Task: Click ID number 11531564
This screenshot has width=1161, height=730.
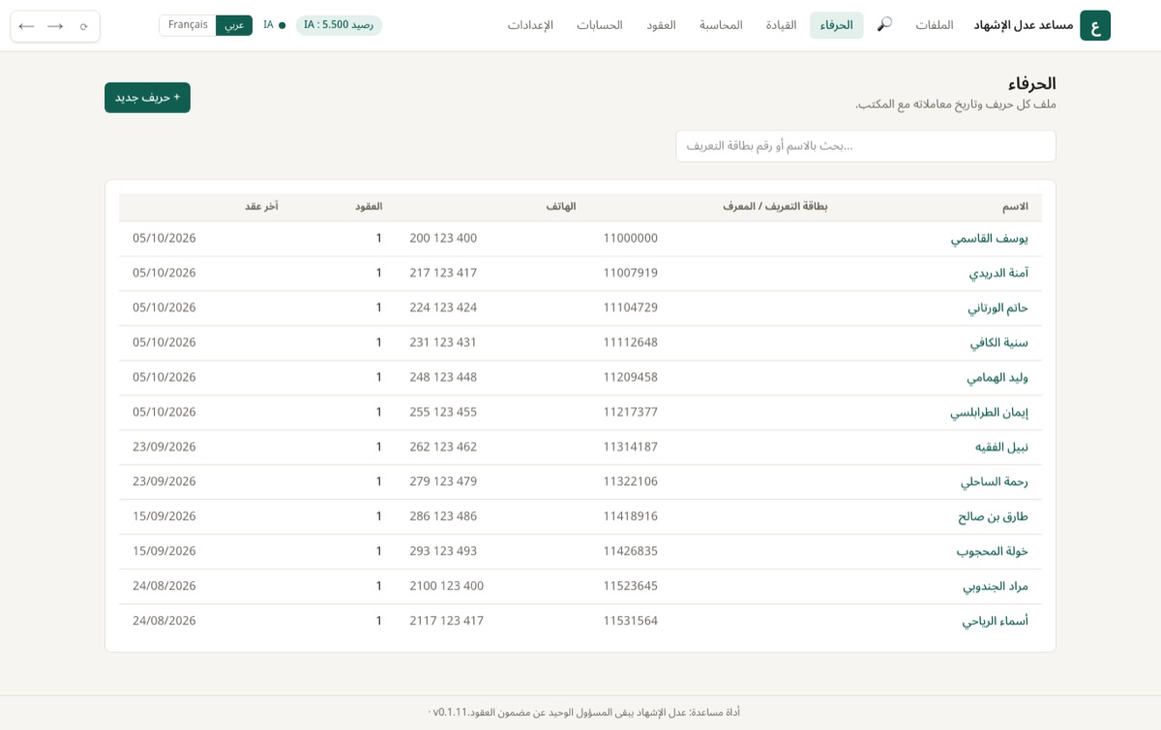Action: [631, 621]
